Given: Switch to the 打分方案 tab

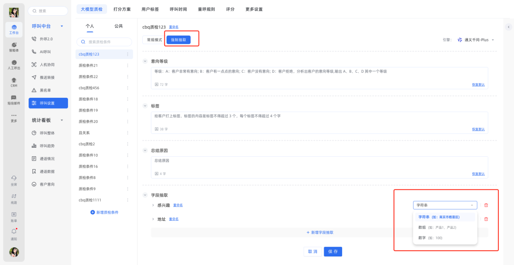Looking at the screenshot, I should click(122, 9).
